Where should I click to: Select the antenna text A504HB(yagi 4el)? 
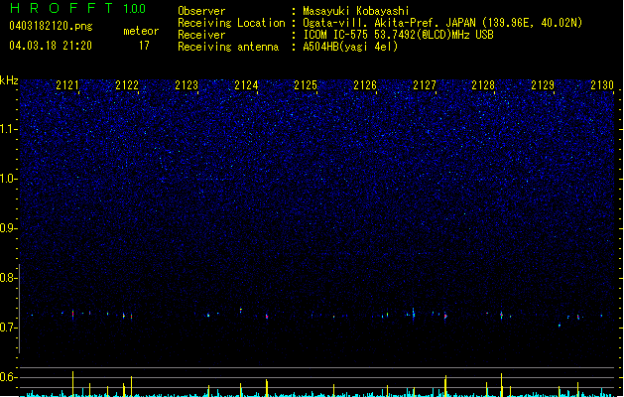click(x=350, y=47)
